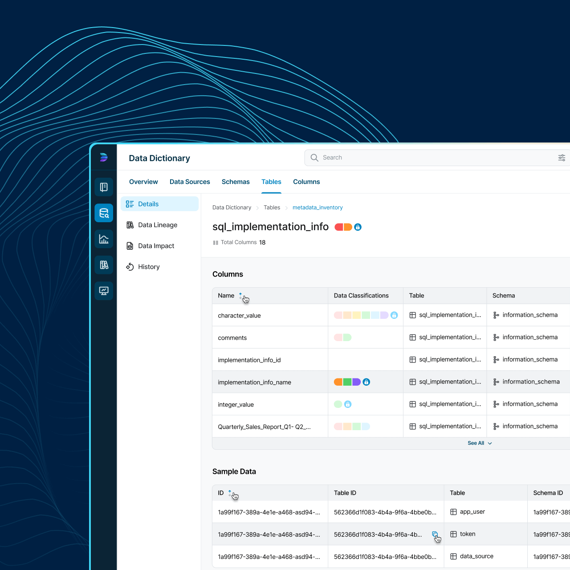Image resolution: width=570 pixels, height=570 pixels.
Task: Open the analytics chart sidebar icon
Action: 104,239
